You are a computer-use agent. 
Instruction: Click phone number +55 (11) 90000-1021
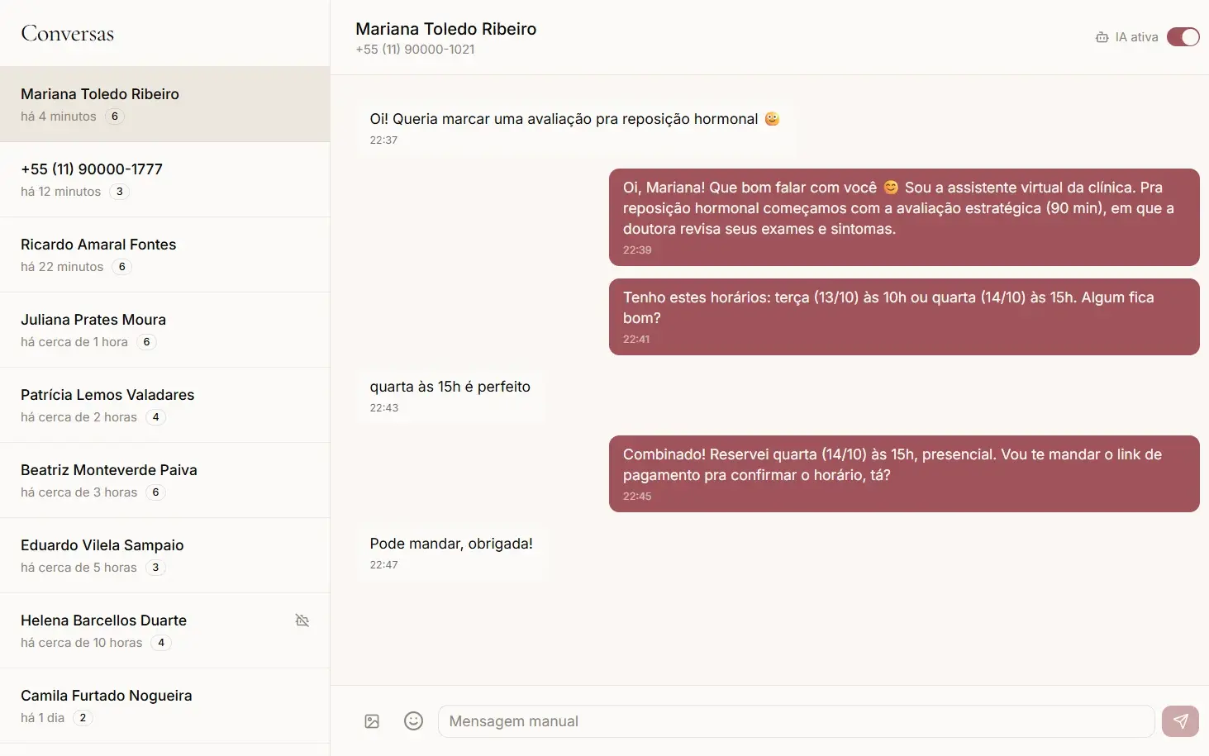click(415, 50)
